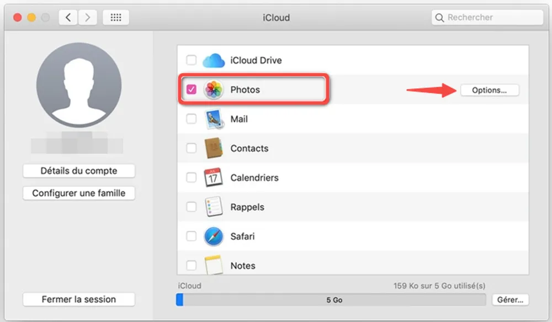Select the iCloud Drive label
This screenshot has height=322, width=552.
256,60
